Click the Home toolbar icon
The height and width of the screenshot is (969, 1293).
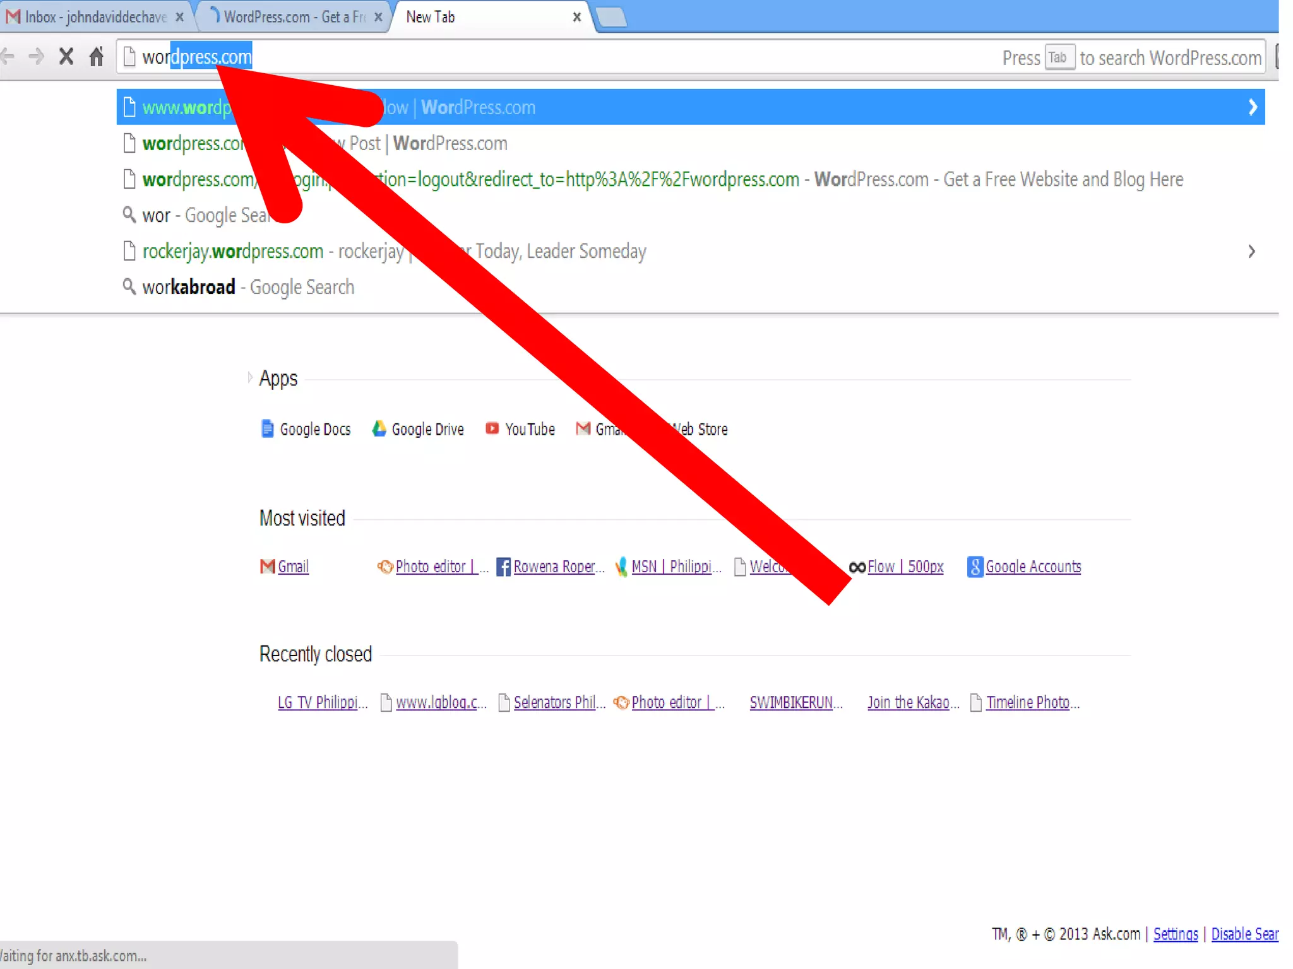[96, 57]
